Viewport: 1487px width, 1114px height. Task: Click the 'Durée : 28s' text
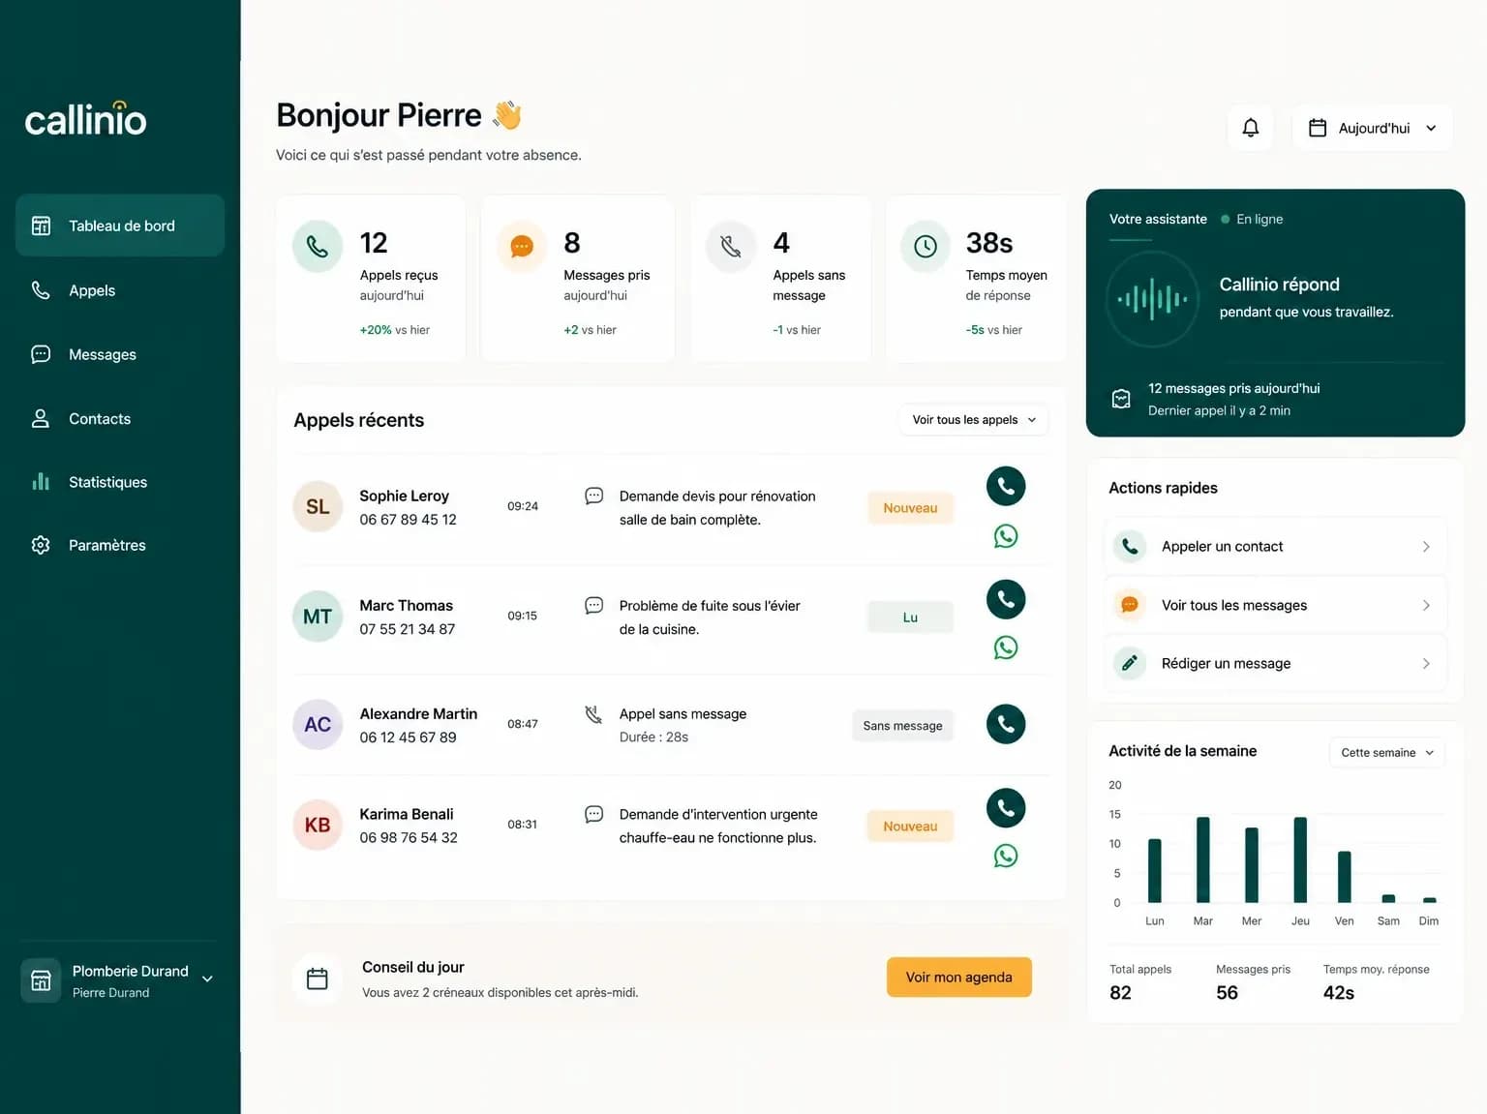653,738
